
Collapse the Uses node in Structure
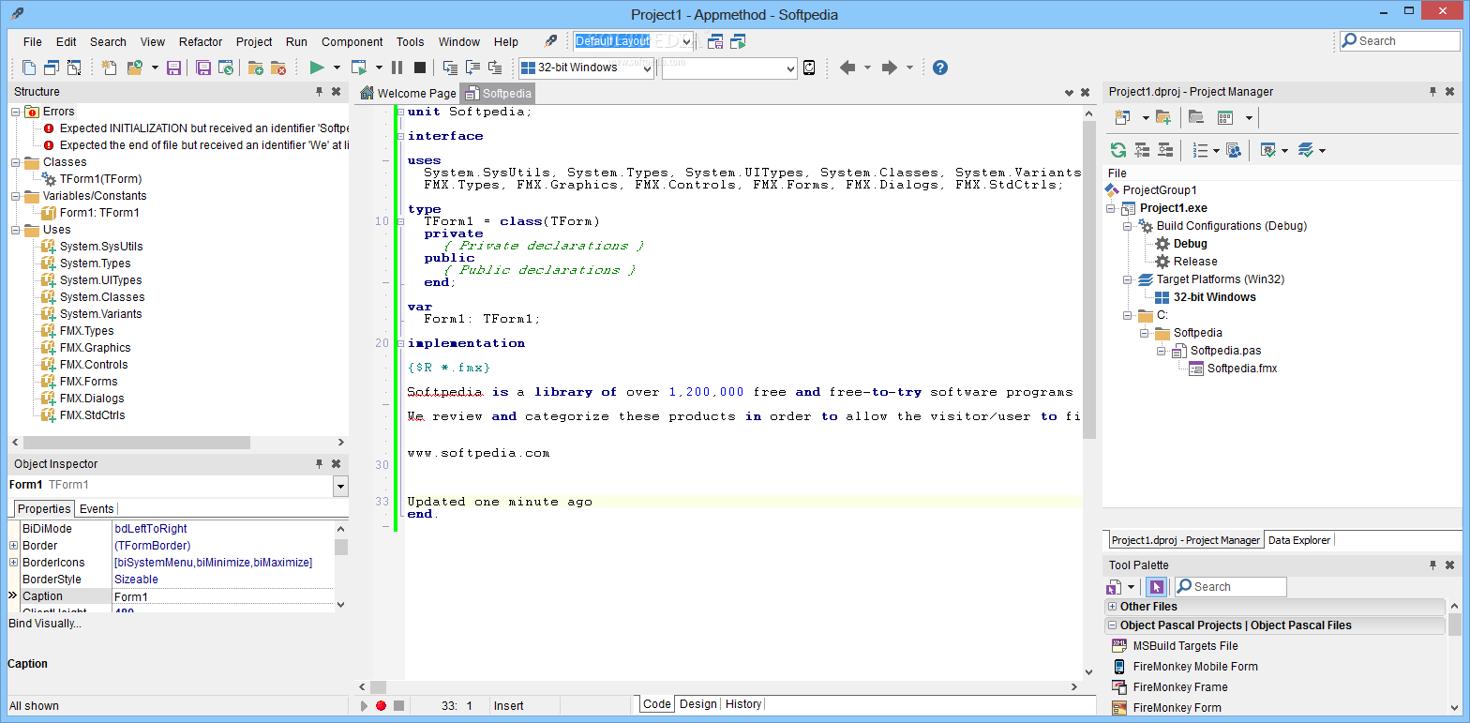click(x=16, y=230)
